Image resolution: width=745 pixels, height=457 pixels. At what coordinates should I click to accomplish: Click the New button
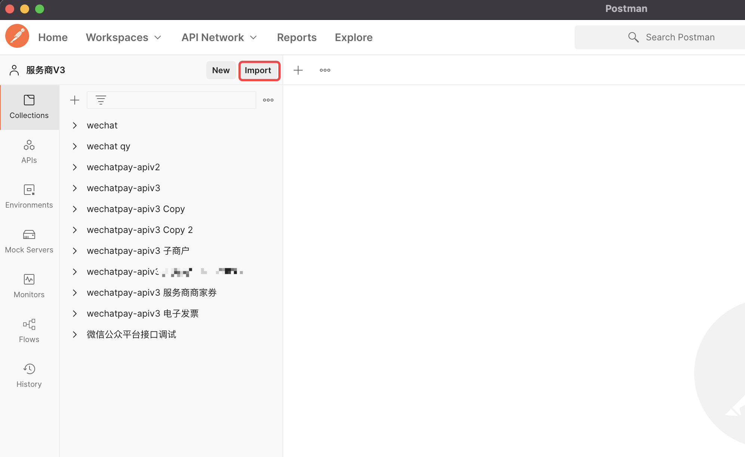221,70
